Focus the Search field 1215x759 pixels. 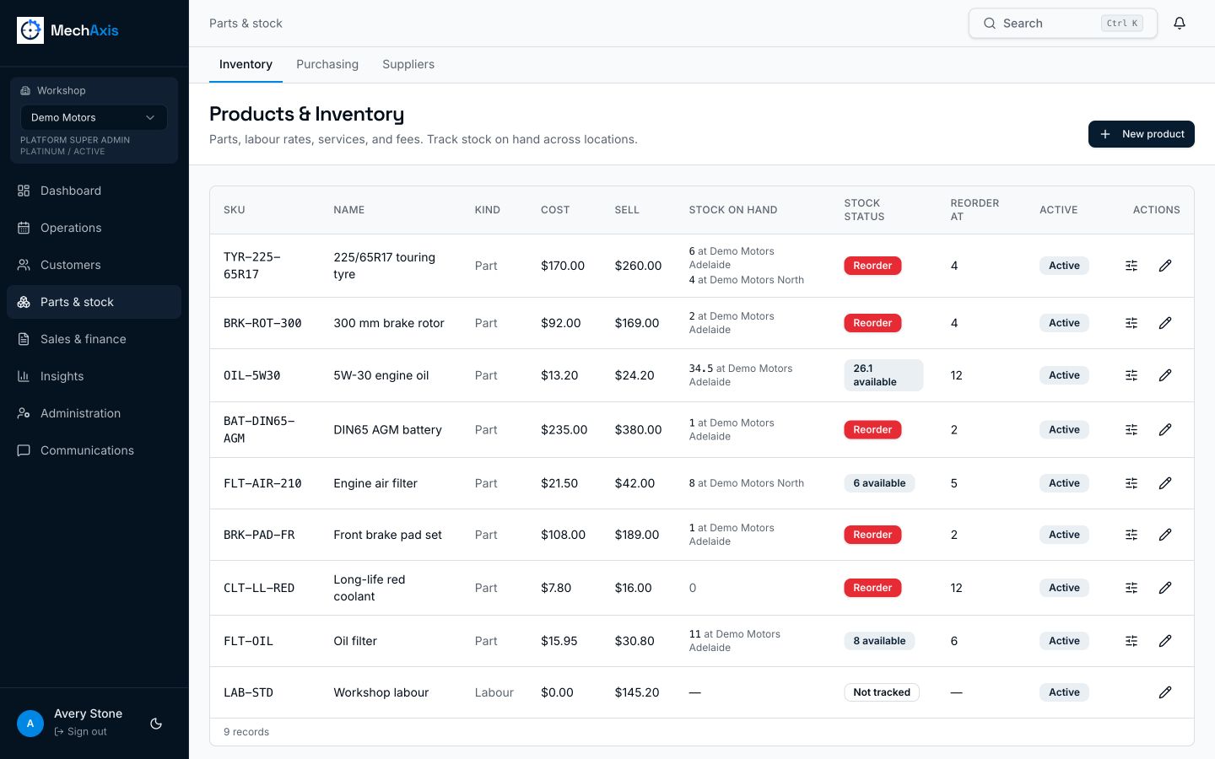click(x=1062, y=24)
